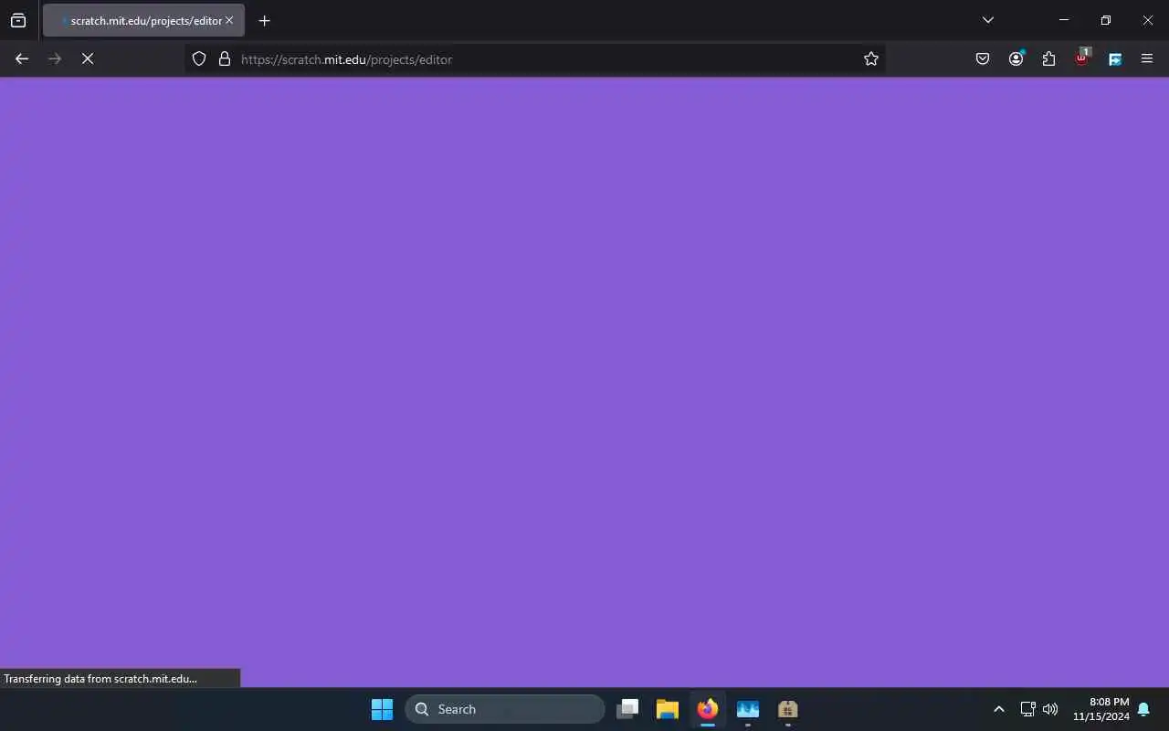Open the Firefox hamburger menu
1169x731 pixels.
1147,58
